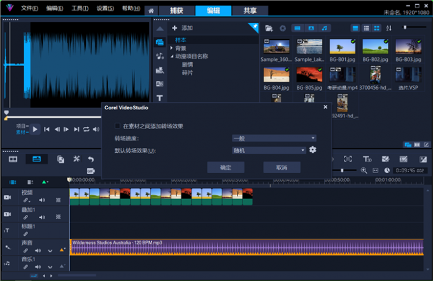Toggle repeat playback loop button
The width and height of the screenshot is (433, 281).
(x=86, y=129)
